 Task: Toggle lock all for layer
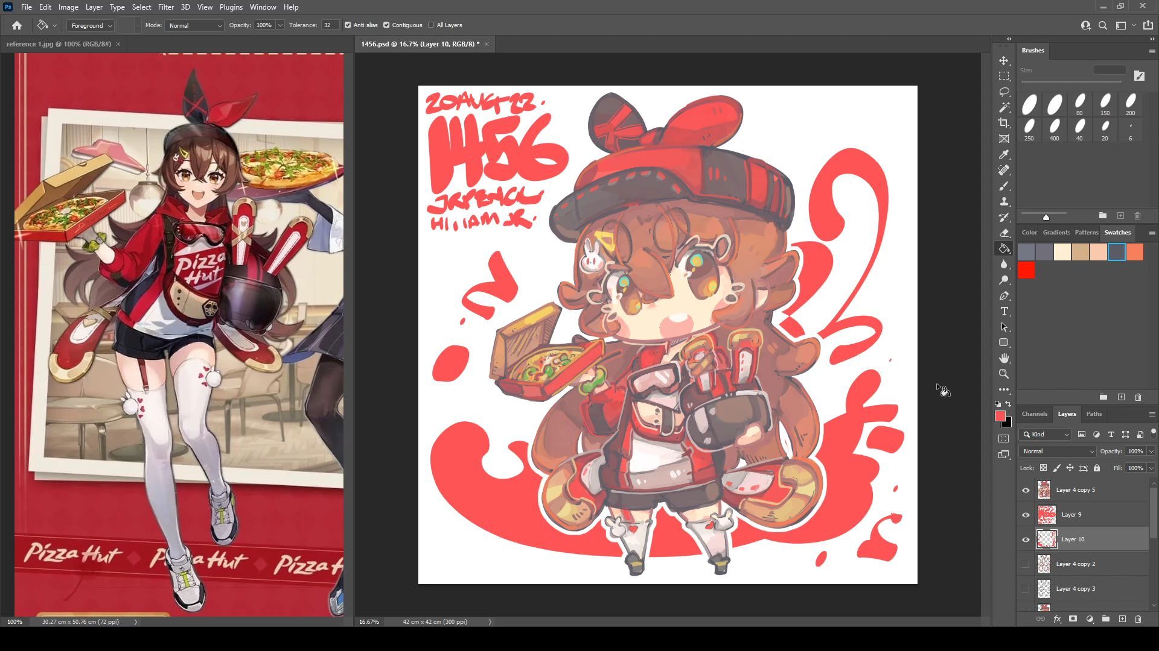pyautogui.click(x=1097, y=468)
